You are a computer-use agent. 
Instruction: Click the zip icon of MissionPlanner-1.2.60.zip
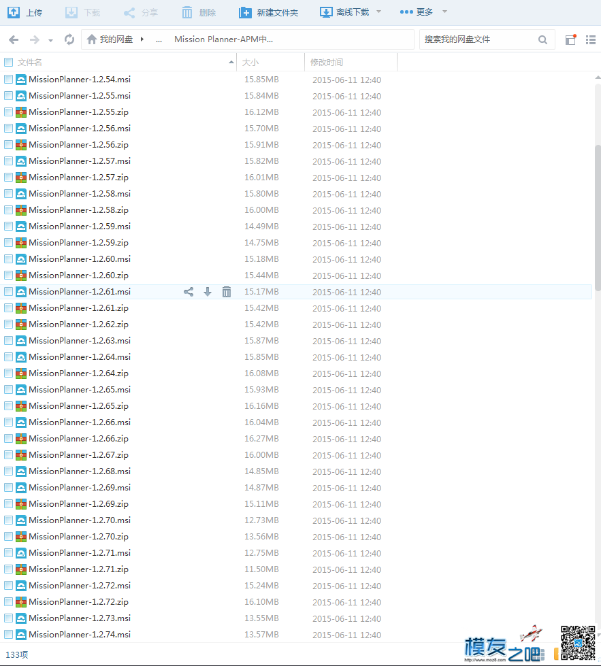point(21,276)
